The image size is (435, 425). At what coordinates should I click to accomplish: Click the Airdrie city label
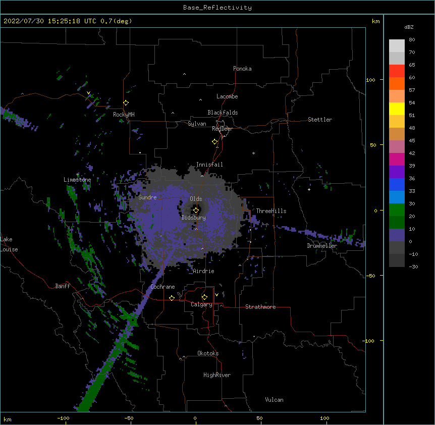coord(204,271)
